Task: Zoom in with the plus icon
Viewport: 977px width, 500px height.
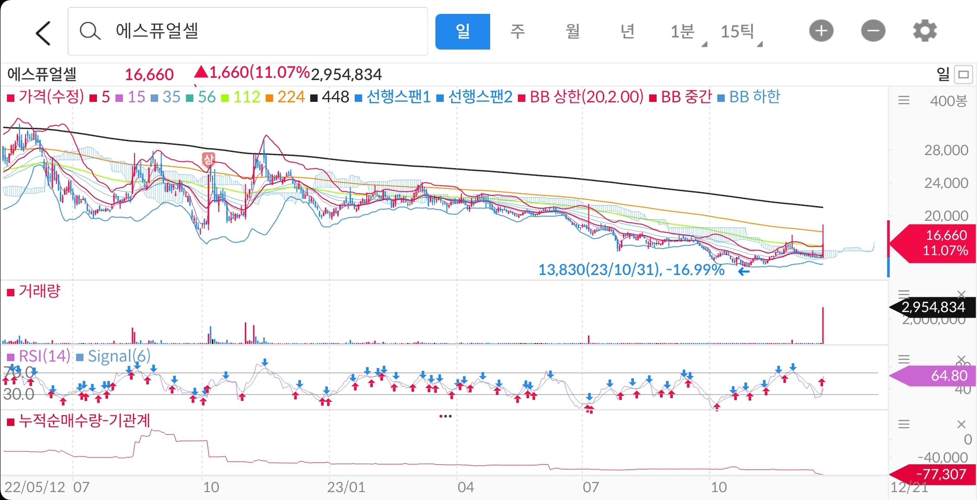Action: (x=821, y=31)
